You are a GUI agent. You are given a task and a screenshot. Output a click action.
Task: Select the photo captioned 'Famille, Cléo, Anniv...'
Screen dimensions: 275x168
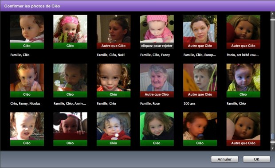click(70, 78)
